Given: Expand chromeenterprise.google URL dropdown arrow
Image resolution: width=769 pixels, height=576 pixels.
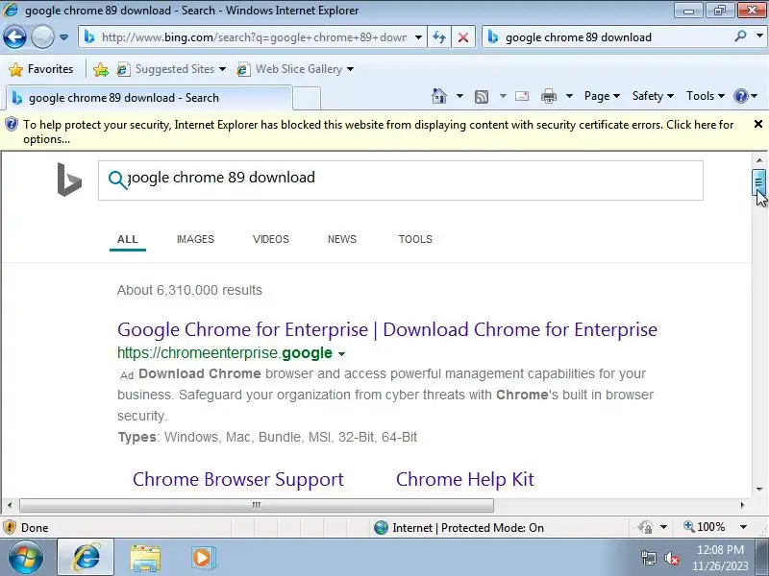Looking at the screenshot, I should pyautogui.click(x=342, y=354).
